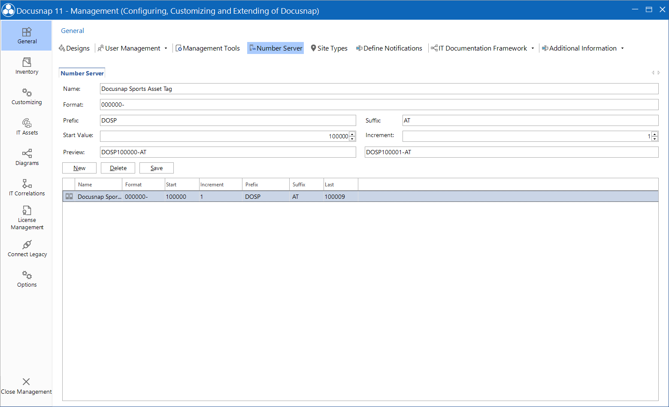Viewport: 669px width, 407px height.
Task: Open the Site Types page
Action: coord(329,48)
